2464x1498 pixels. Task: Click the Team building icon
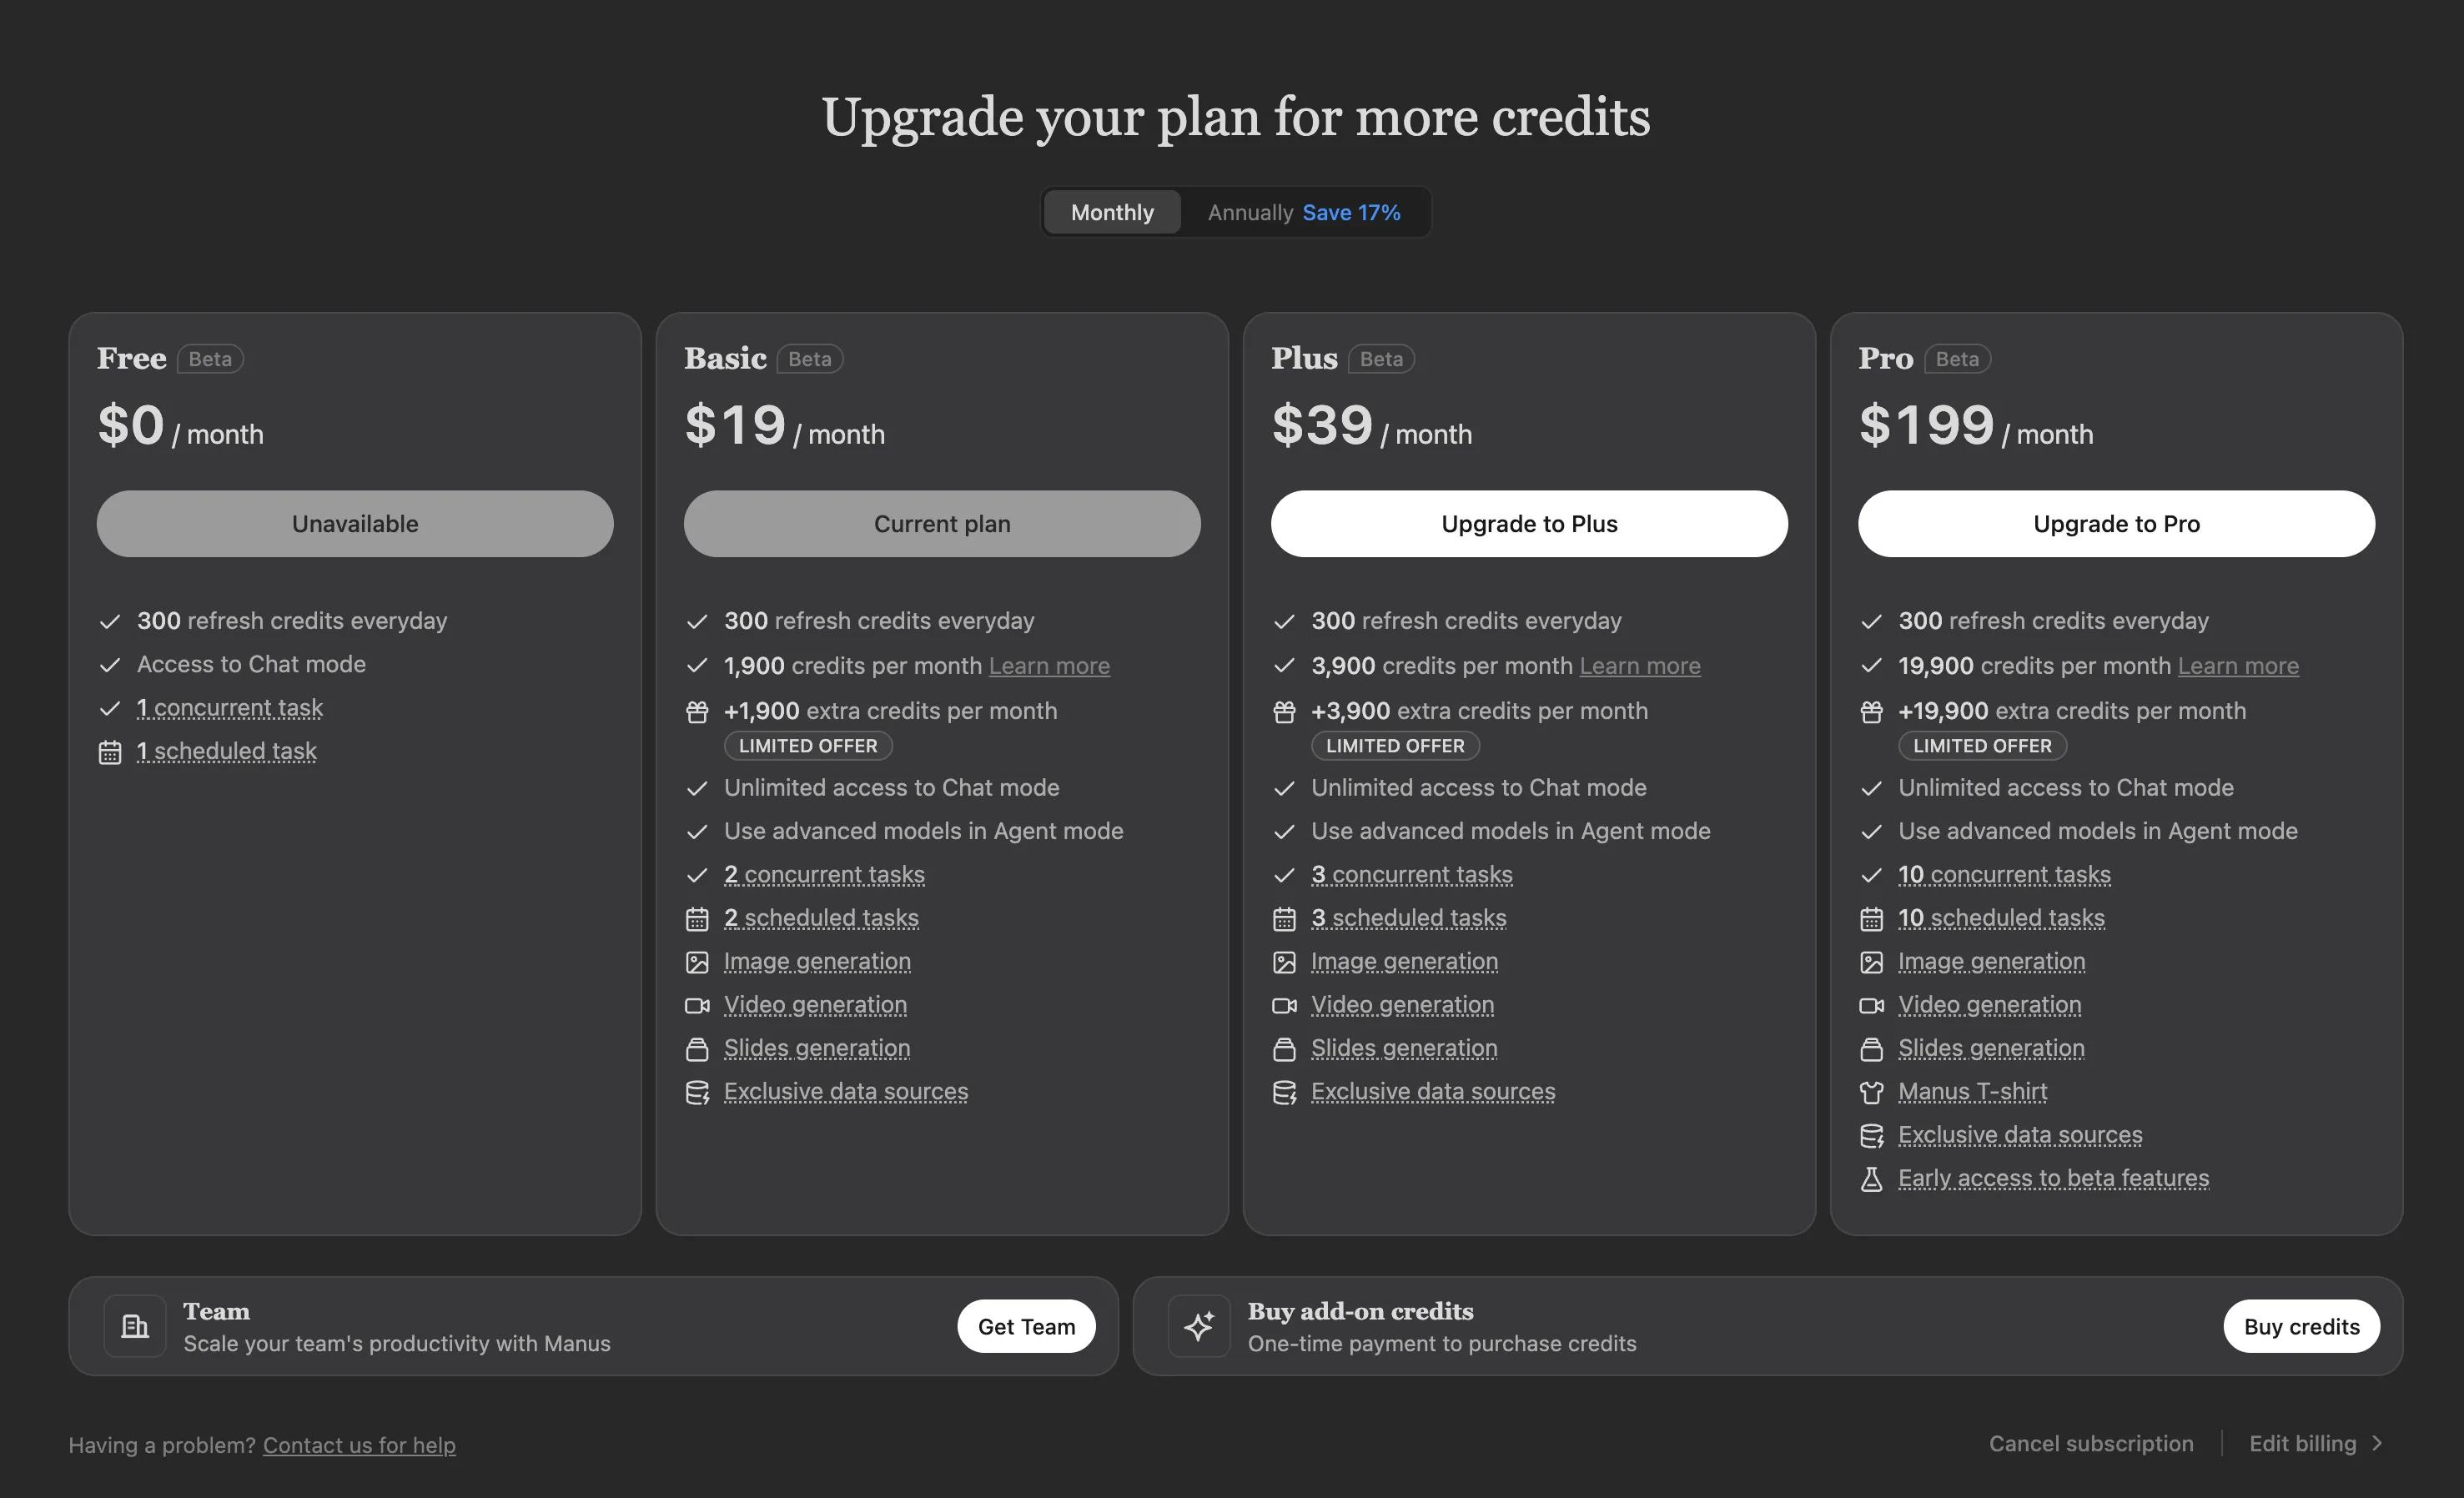point(135,1326)
